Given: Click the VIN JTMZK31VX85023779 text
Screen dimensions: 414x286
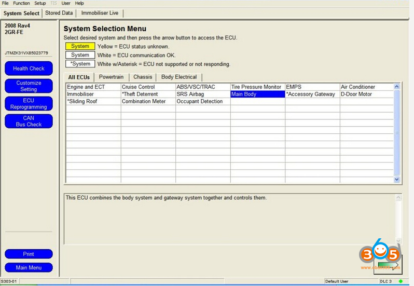Looking at the screenshot, I should point(26,53).
